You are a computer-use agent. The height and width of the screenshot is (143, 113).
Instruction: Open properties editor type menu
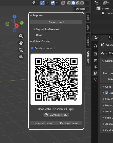point(97,38)
